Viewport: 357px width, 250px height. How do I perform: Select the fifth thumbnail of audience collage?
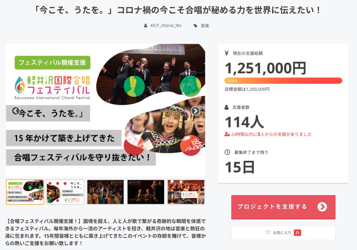pos(186,192)
